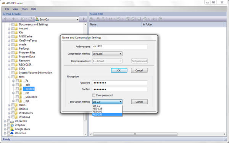Open the Sys (C:) drive selector
Image resolution: width=229 pixels, height=143 pixels.
57,19
